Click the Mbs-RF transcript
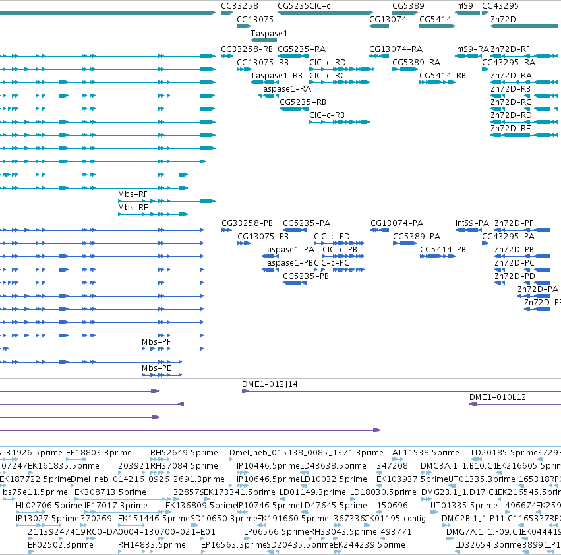Screen dimensions: 561x555 pos(167,201)
